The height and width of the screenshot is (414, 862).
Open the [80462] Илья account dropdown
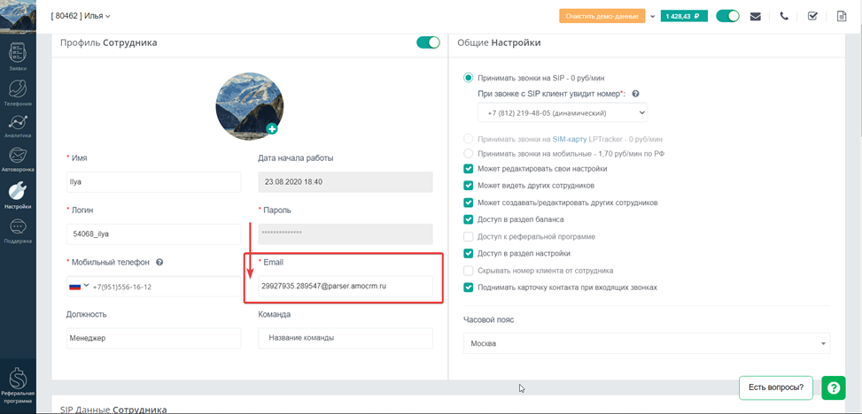81,16
